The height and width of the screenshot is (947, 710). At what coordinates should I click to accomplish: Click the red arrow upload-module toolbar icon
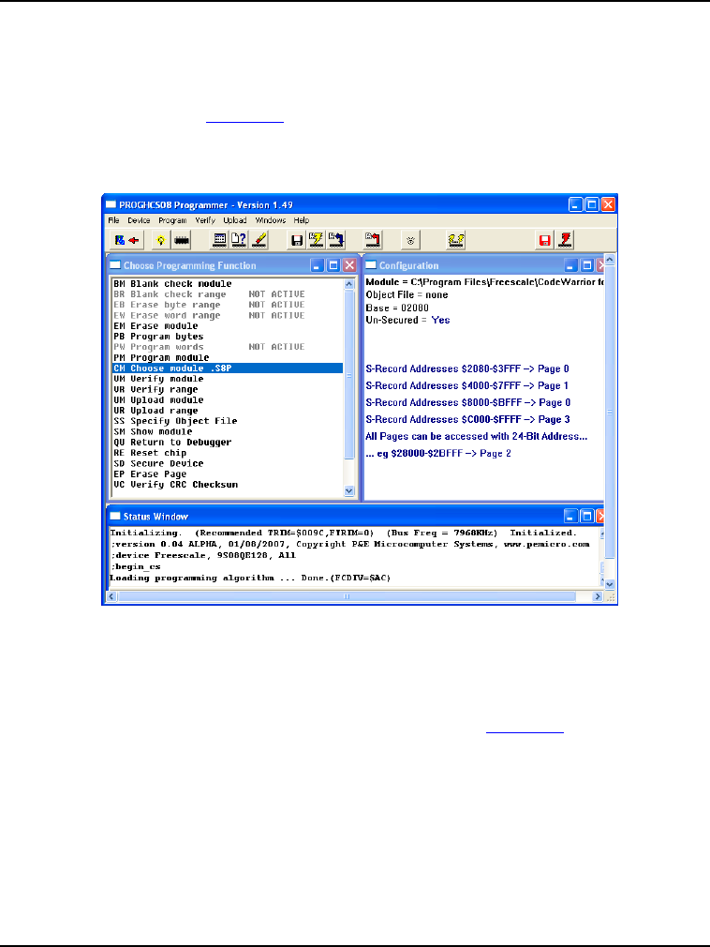coord(373,240)
